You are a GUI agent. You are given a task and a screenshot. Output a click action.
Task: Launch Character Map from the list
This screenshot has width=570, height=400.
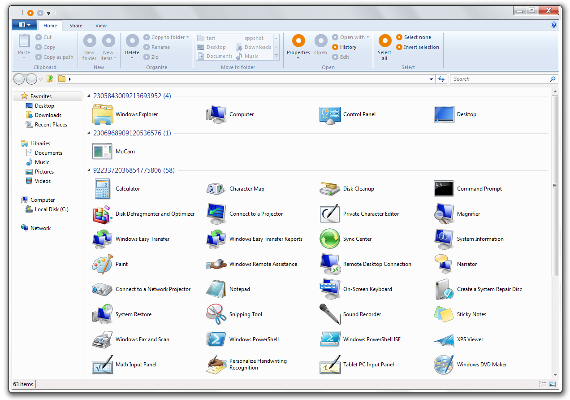click(216, 189)
